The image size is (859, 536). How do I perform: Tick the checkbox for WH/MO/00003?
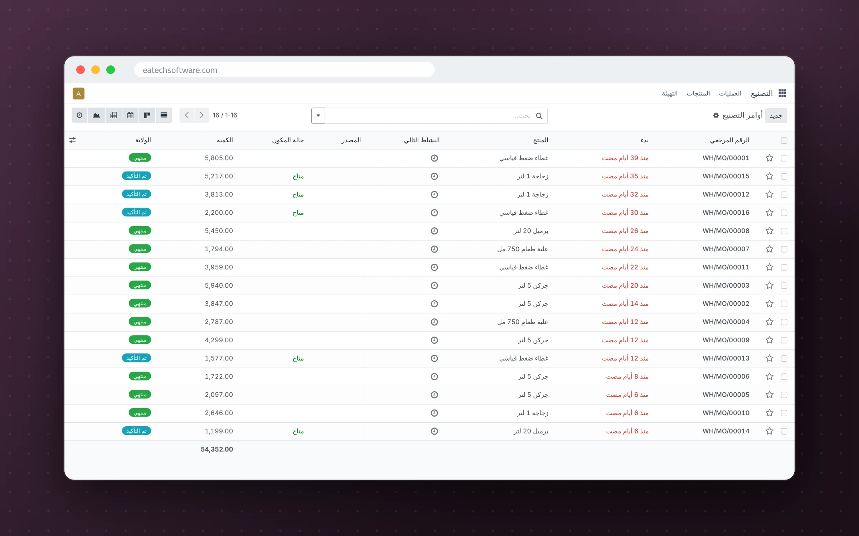784,286
